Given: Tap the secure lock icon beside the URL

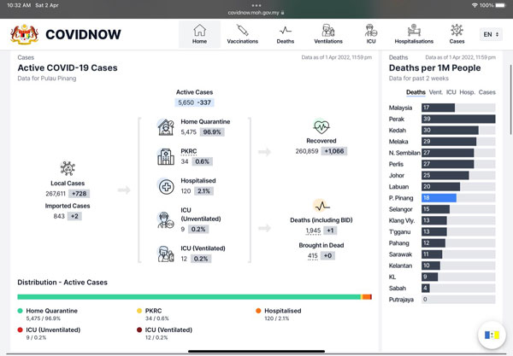Looking at the screenshot, I should pos(282,13).
